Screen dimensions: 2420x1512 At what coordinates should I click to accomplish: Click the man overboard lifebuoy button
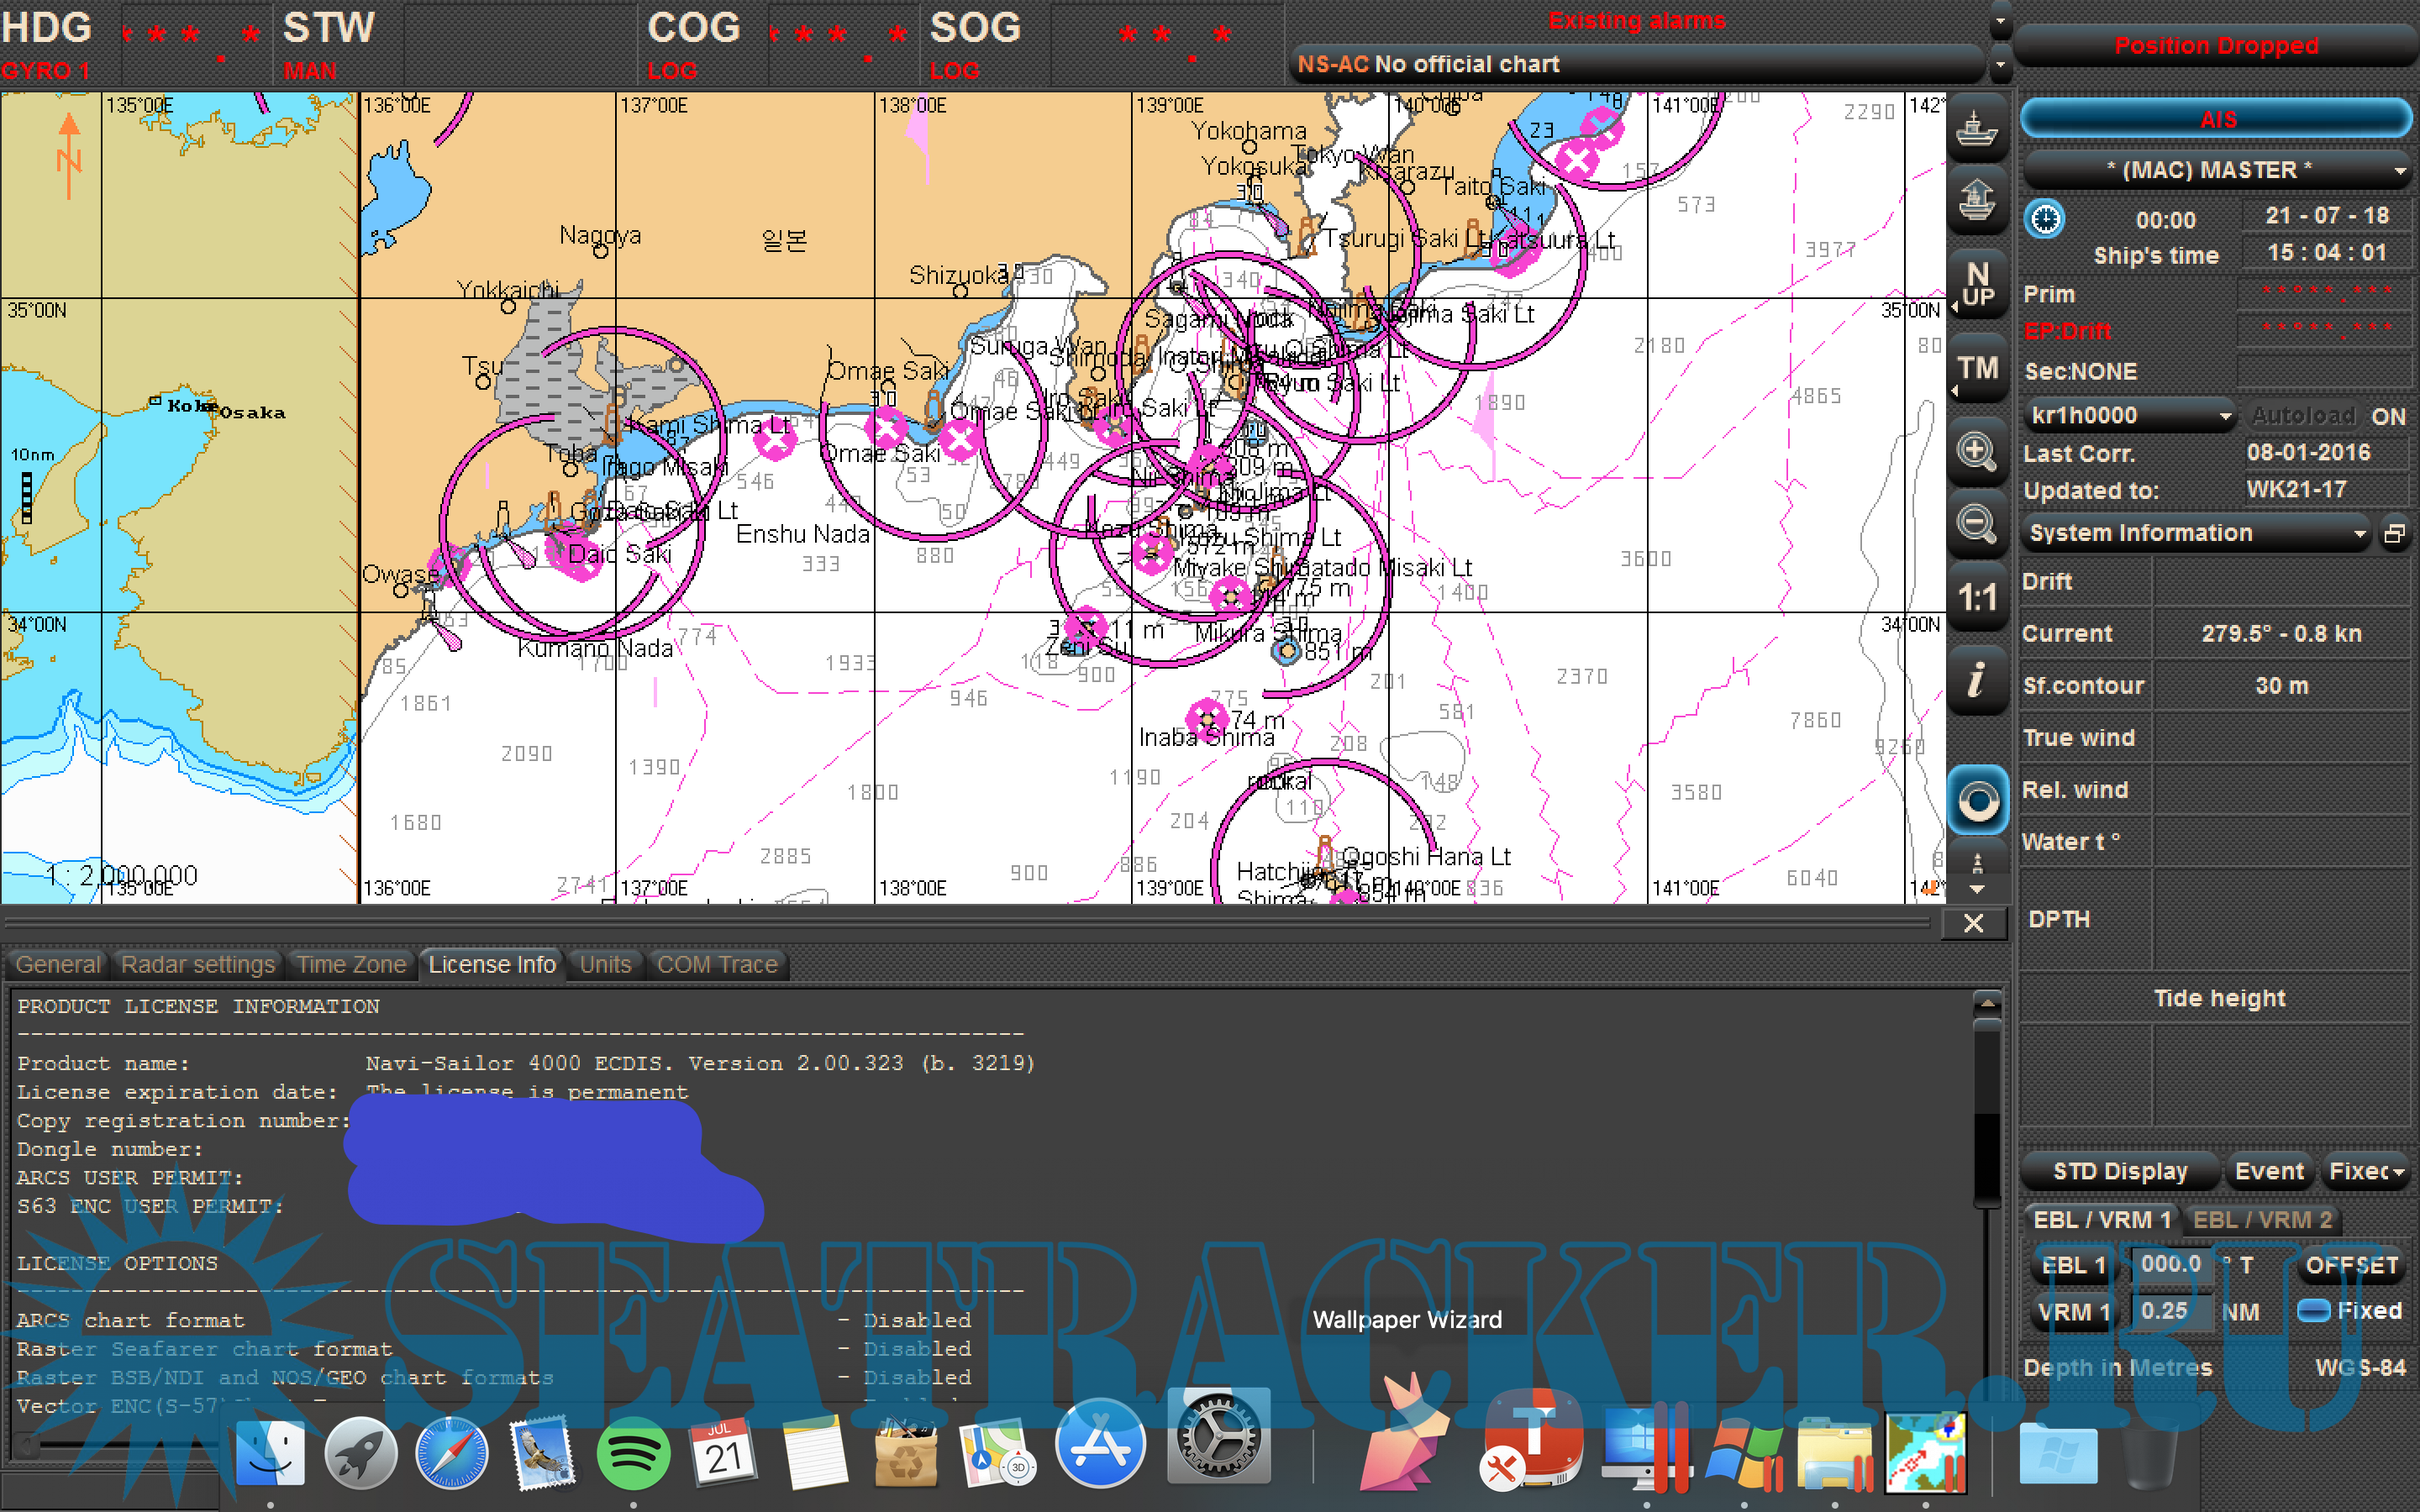tap(1976, 801)
